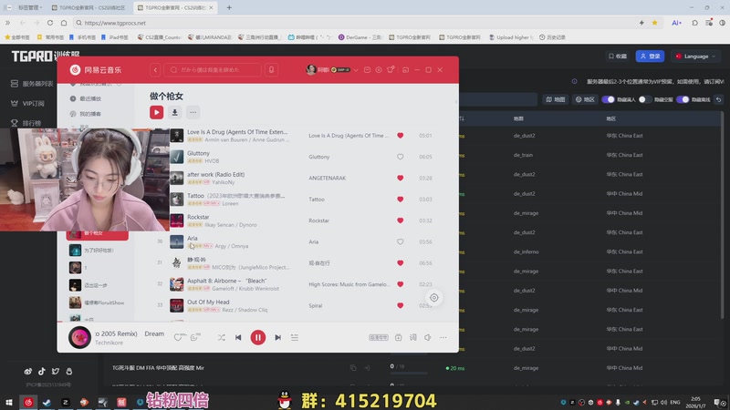This screenshot has height=410, width=730.
Task: Switch to the first TGPRO browser tab
Action: tap(89, 8)
